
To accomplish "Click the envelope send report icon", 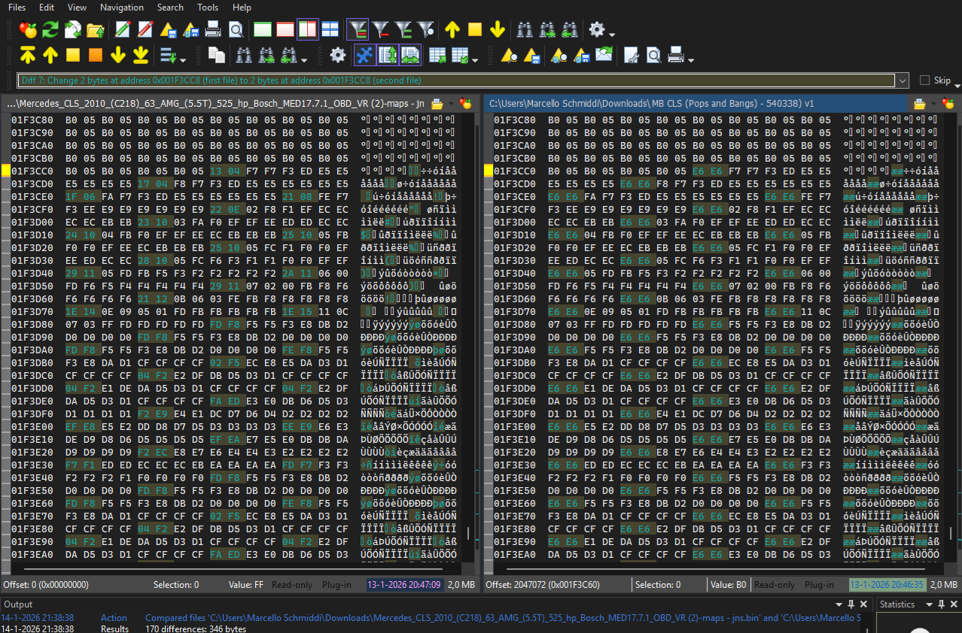I will (x=604, y=55).
